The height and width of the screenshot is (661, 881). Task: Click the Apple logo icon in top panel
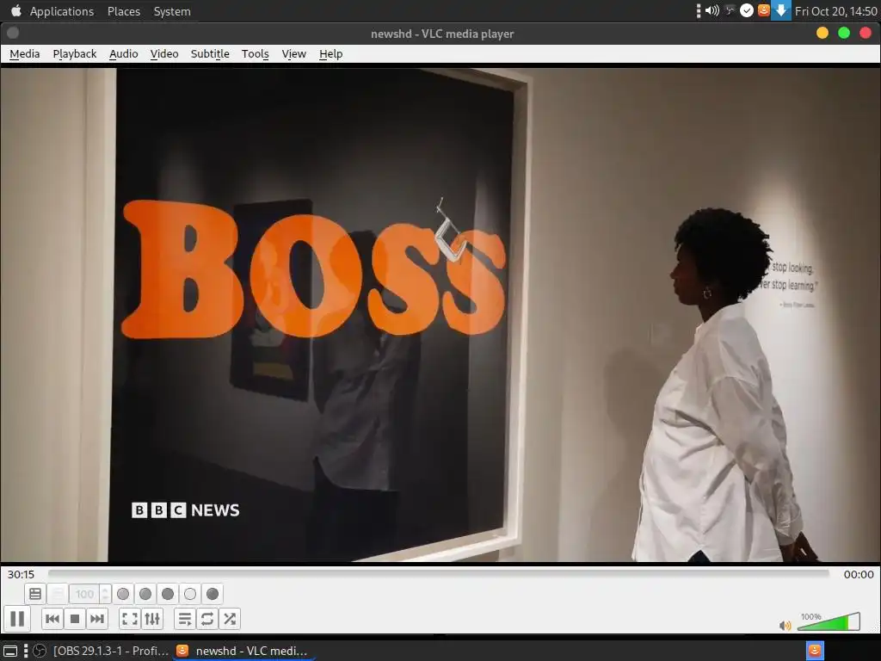click(15, 10)
